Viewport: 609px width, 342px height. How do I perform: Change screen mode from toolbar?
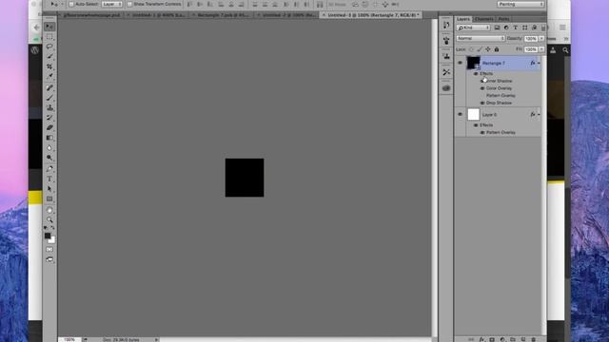click(49, 259)
